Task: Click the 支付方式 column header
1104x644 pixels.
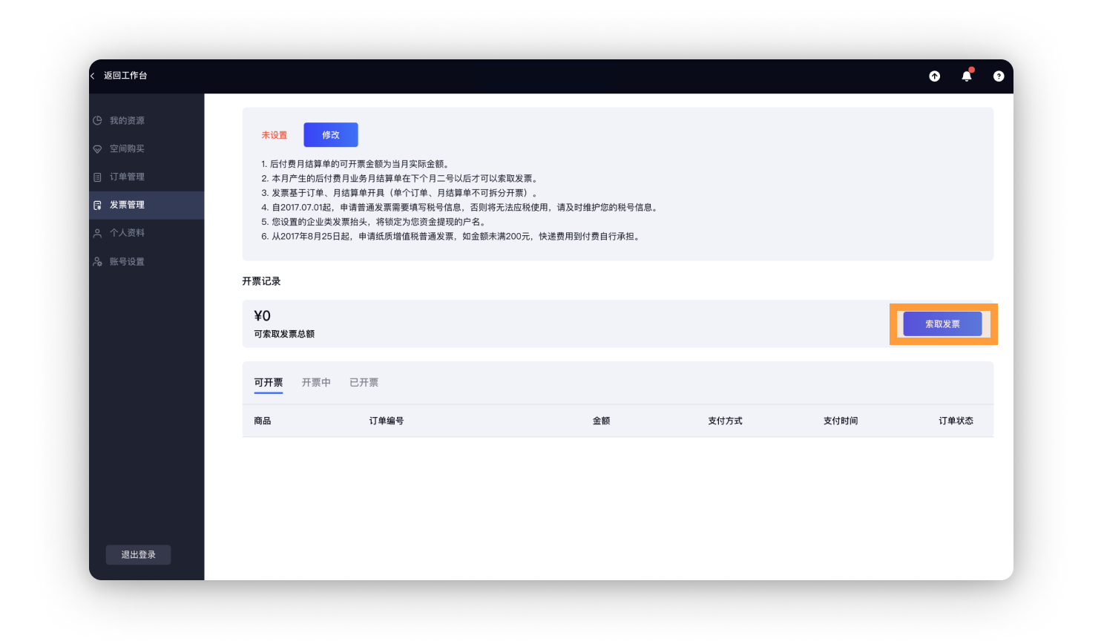Action: 725,421
